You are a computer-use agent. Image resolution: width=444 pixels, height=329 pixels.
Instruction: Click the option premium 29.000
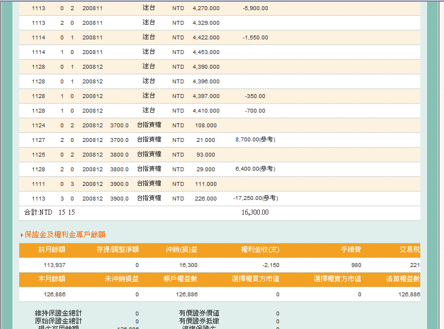(x=206, y=170)
